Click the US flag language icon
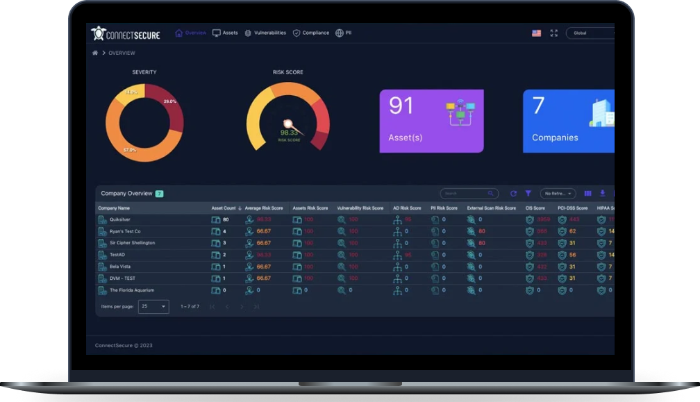Viewport: 700px width, 402px height. [537, 33]
